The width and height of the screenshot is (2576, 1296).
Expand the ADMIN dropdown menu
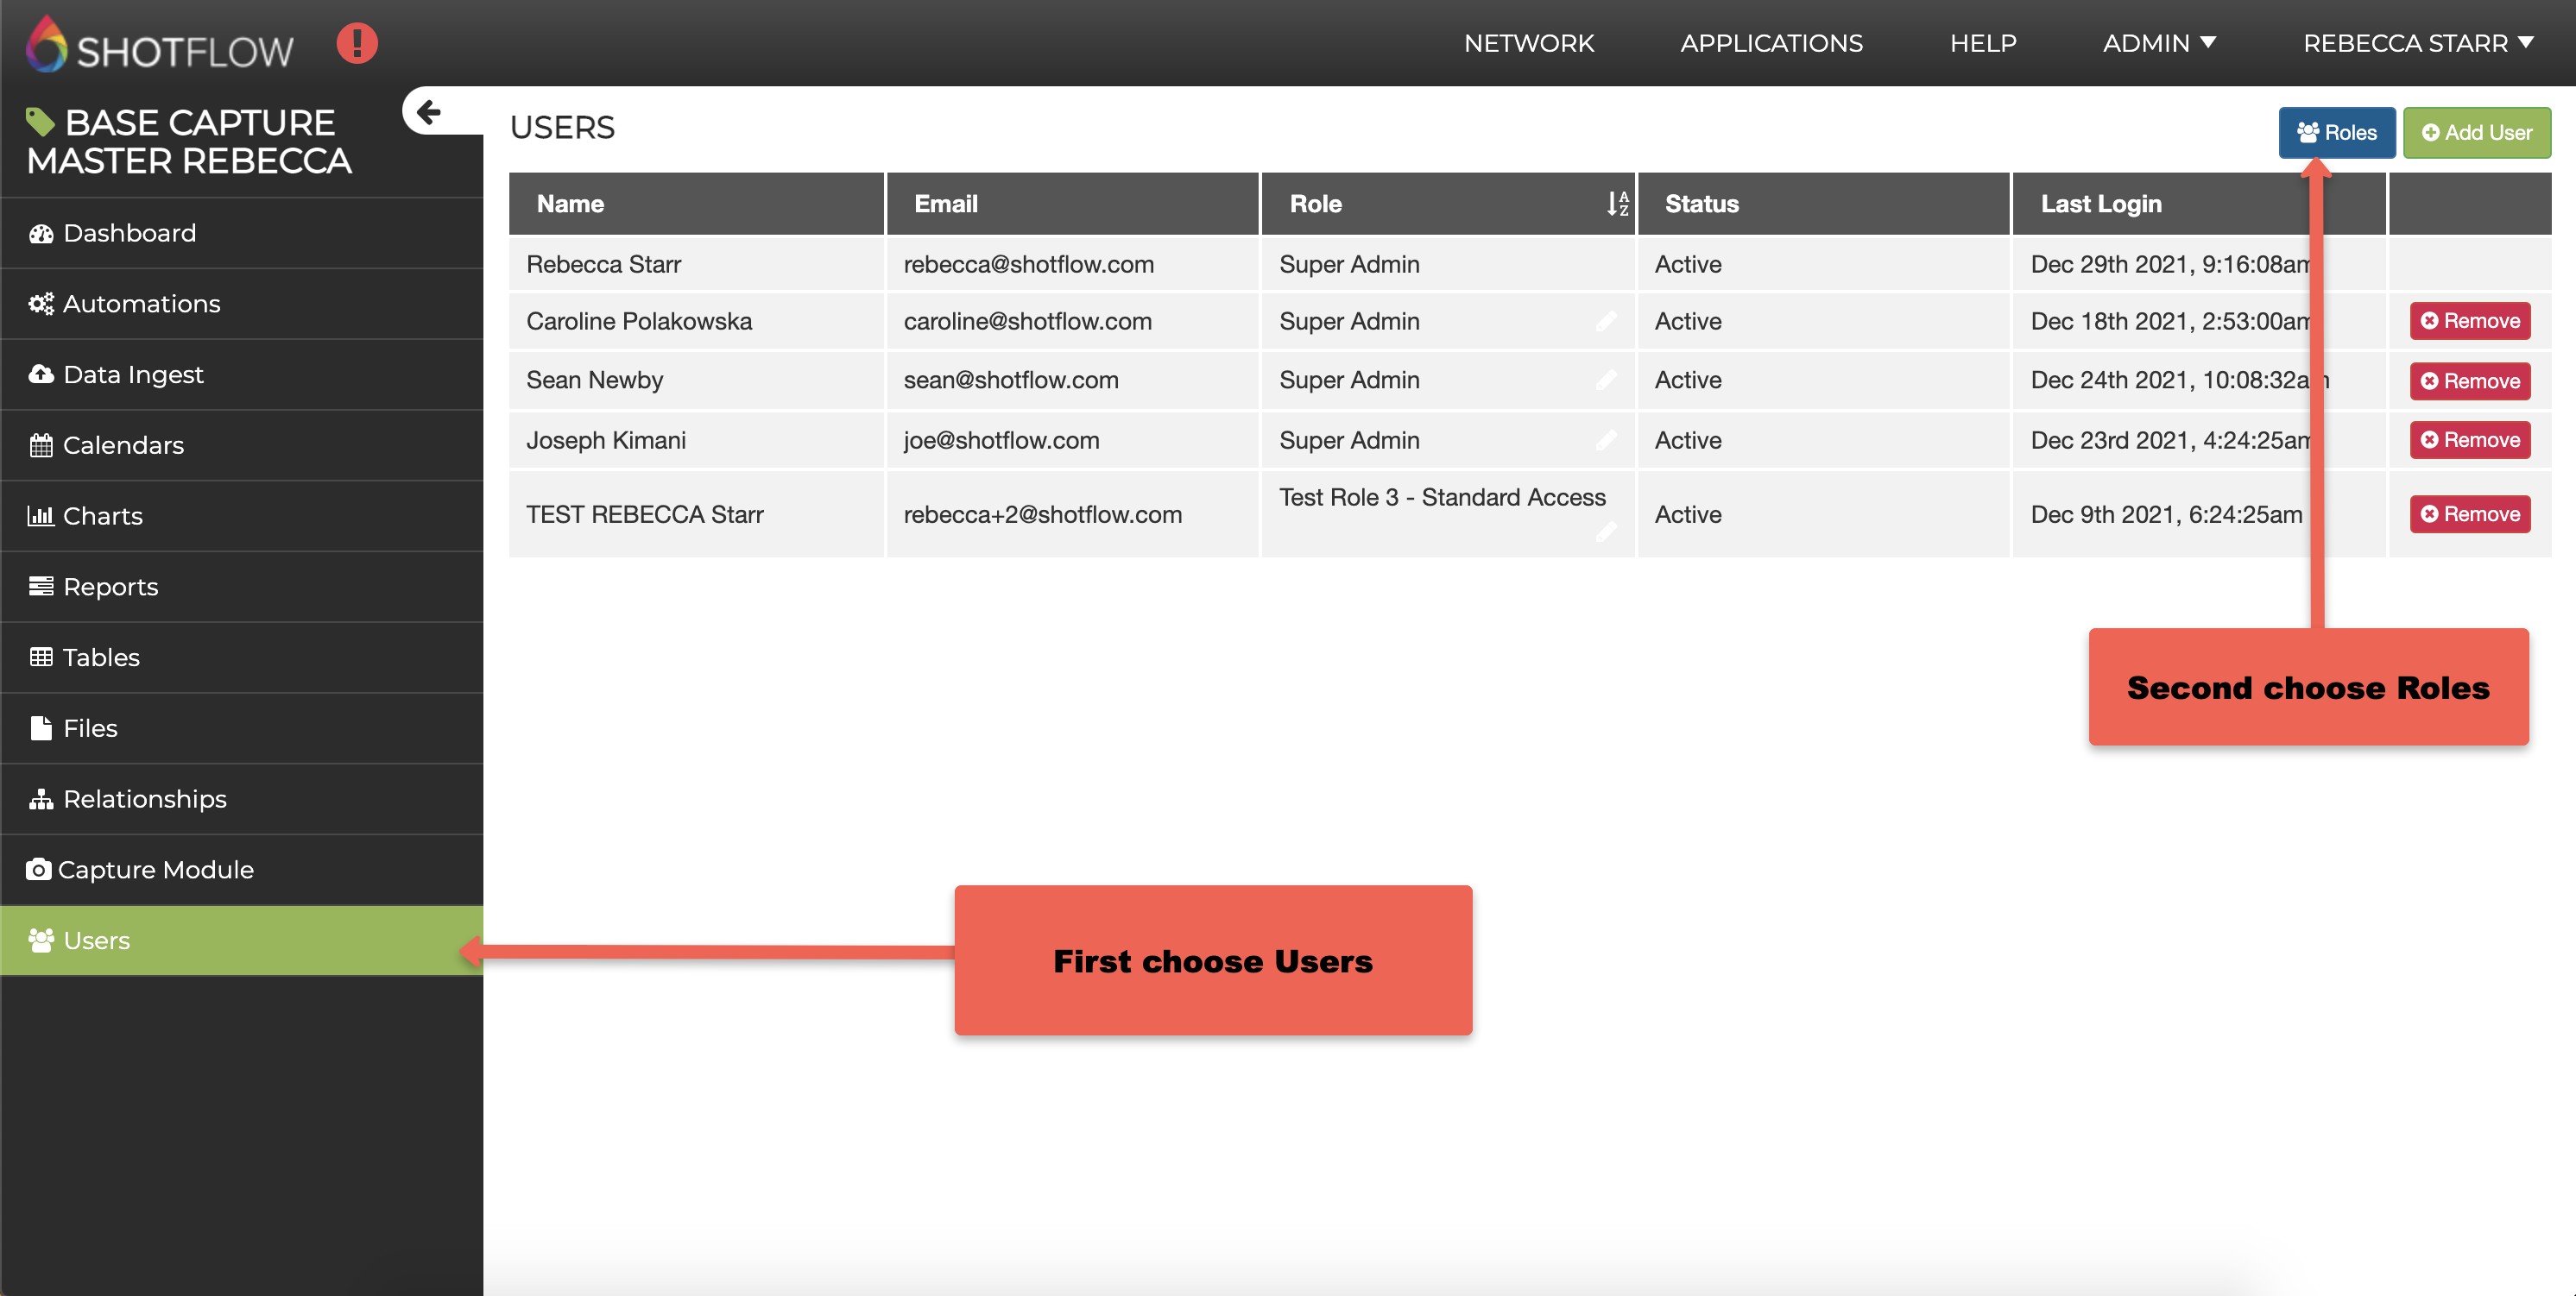pos(2159,44)
